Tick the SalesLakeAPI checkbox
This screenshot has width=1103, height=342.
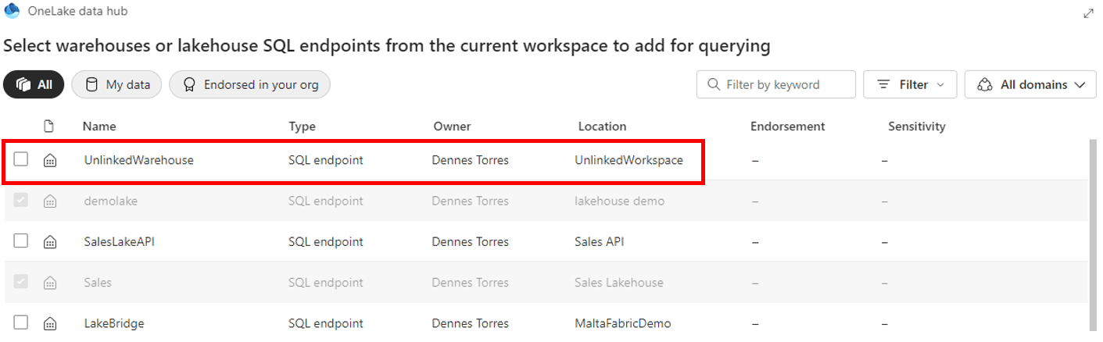pyautogui.click(x=21, y=240)
